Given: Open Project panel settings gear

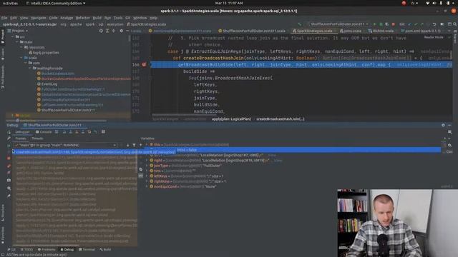Looking at the screenshot, I should tap(121, 31).
